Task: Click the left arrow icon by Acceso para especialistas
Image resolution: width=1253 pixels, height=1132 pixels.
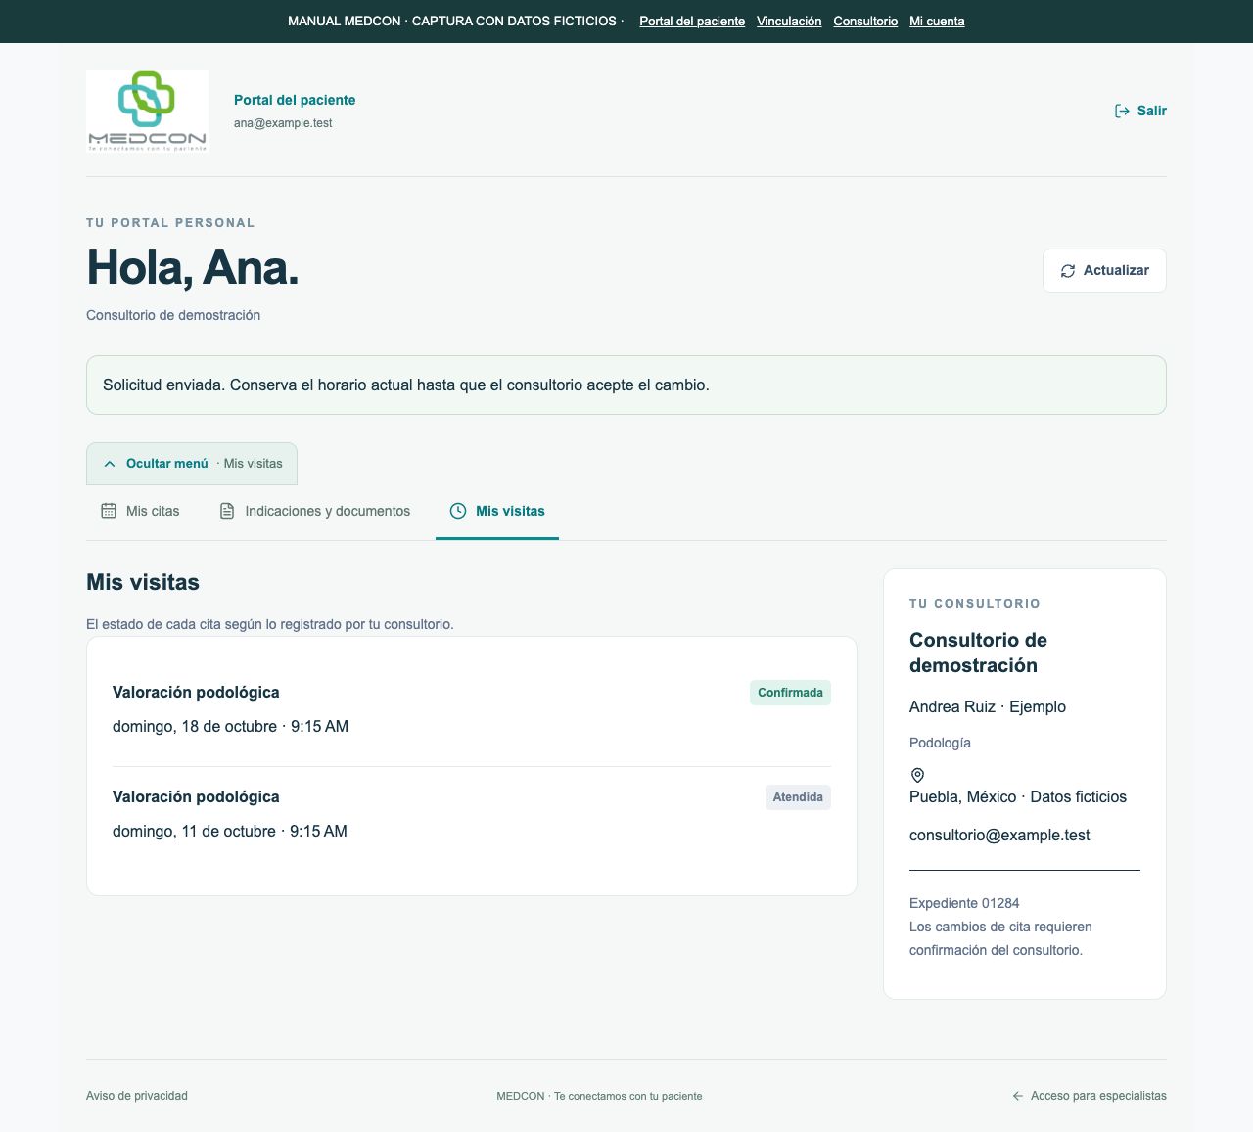Action: coord(1018,1096)
